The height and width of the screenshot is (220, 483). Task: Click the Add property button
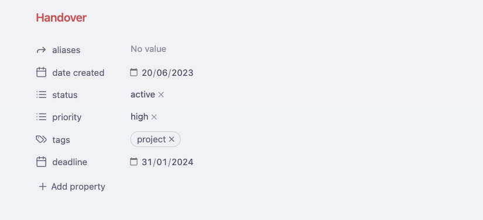72,187
